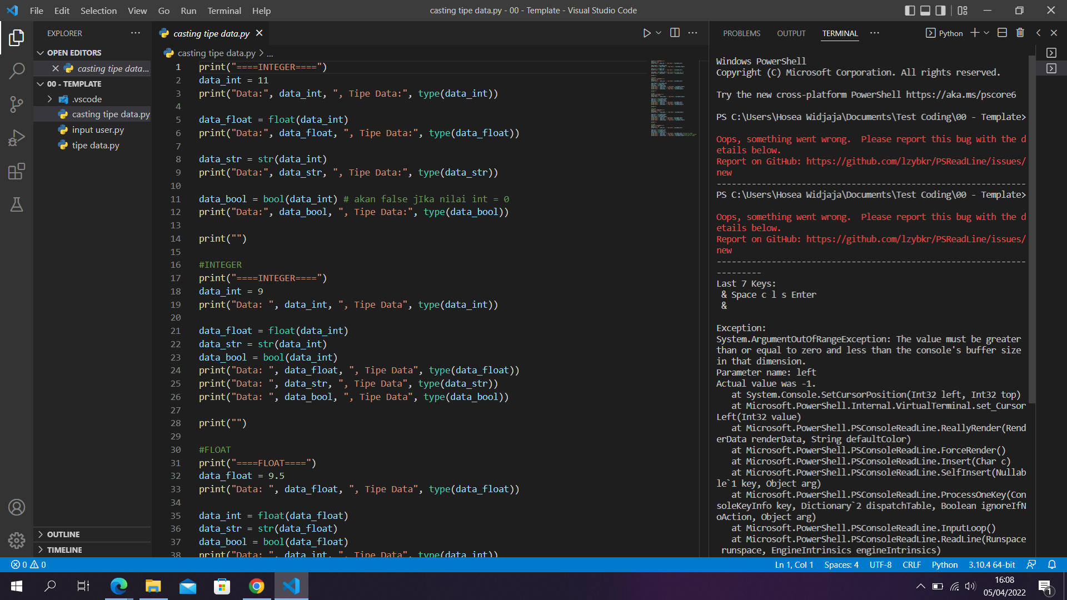Viewport: 1067px width, 600px height.
Task: Open the Run and Debug view
Action: tap(17, 138)
